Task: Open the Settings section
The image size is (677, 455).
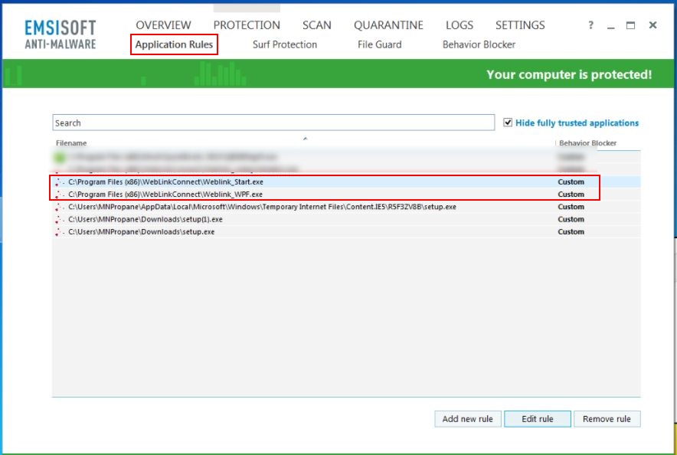Action: 520,25
